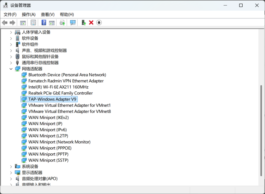Click the red X Uninstall device icon
This screenshot has height=194, width=265.
pyautogui.click(x=91, y=22)
